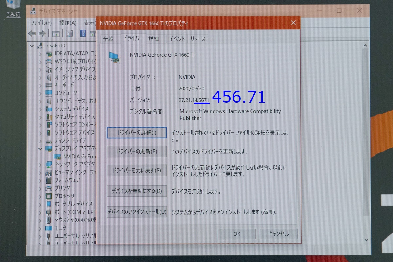Click the scroll-up arrow of Device Manager's scrollbar
The image size is (393, 262).
[x=366, y=46]
